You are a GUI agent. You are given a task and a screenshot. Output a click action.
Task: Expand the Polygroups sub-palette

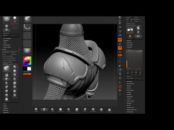point(130,97)
